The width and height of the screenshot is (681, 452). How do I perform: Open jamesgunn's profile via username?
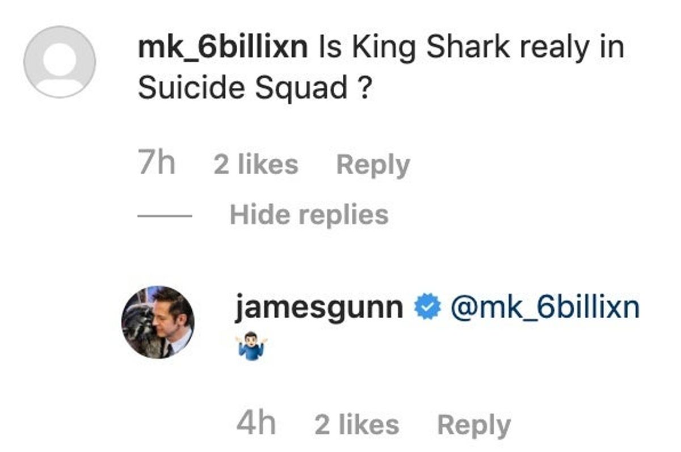coord(320,307)
